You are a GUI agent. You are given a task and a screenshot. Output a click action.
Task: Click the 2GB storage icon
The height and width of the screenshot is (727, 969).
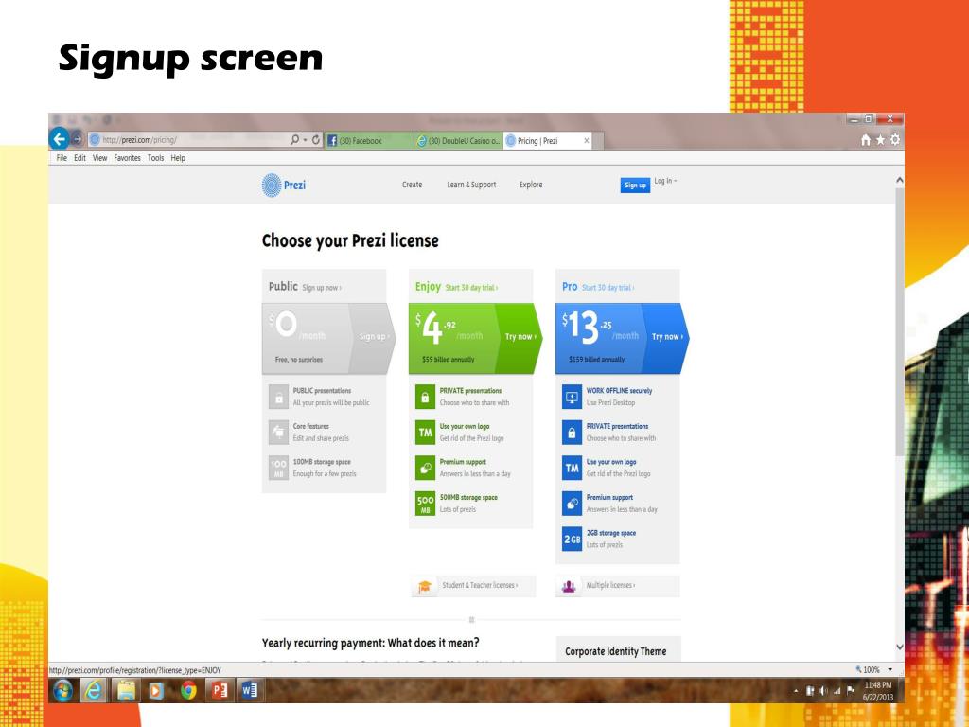[x=572, y=539]
